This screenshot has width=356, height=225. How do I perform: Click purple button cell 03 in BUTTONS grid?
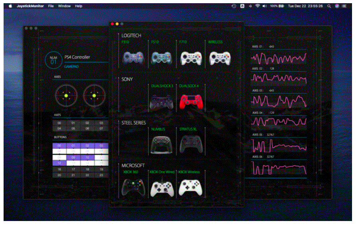pyautogui.click(x=101, y=145)
